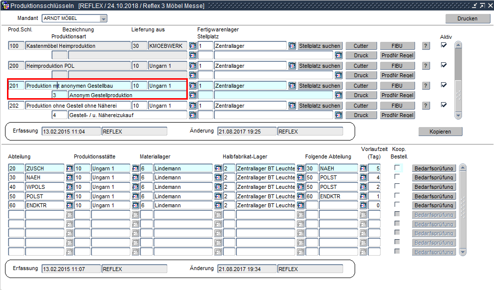Click lookup icon beside ZUSCH department

pyautogui.click(x=69, y=168)
